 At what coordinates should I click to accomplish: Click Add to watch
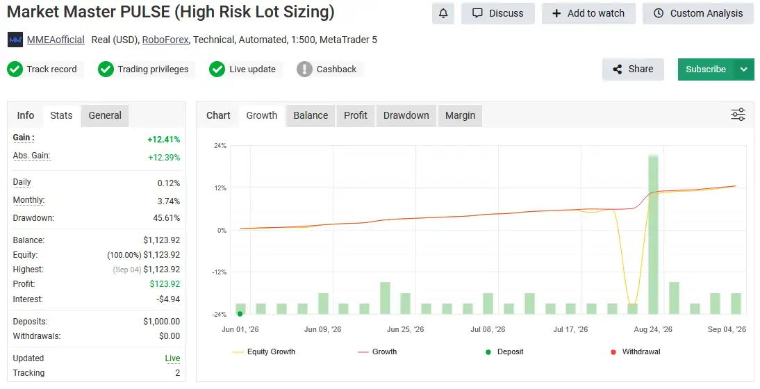coord(588,14)
